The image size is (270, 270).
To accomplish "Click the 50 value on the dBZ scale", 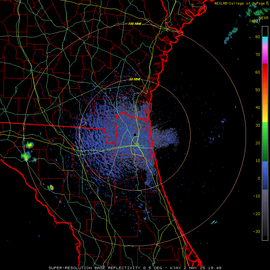I will [x=258, y=90].
